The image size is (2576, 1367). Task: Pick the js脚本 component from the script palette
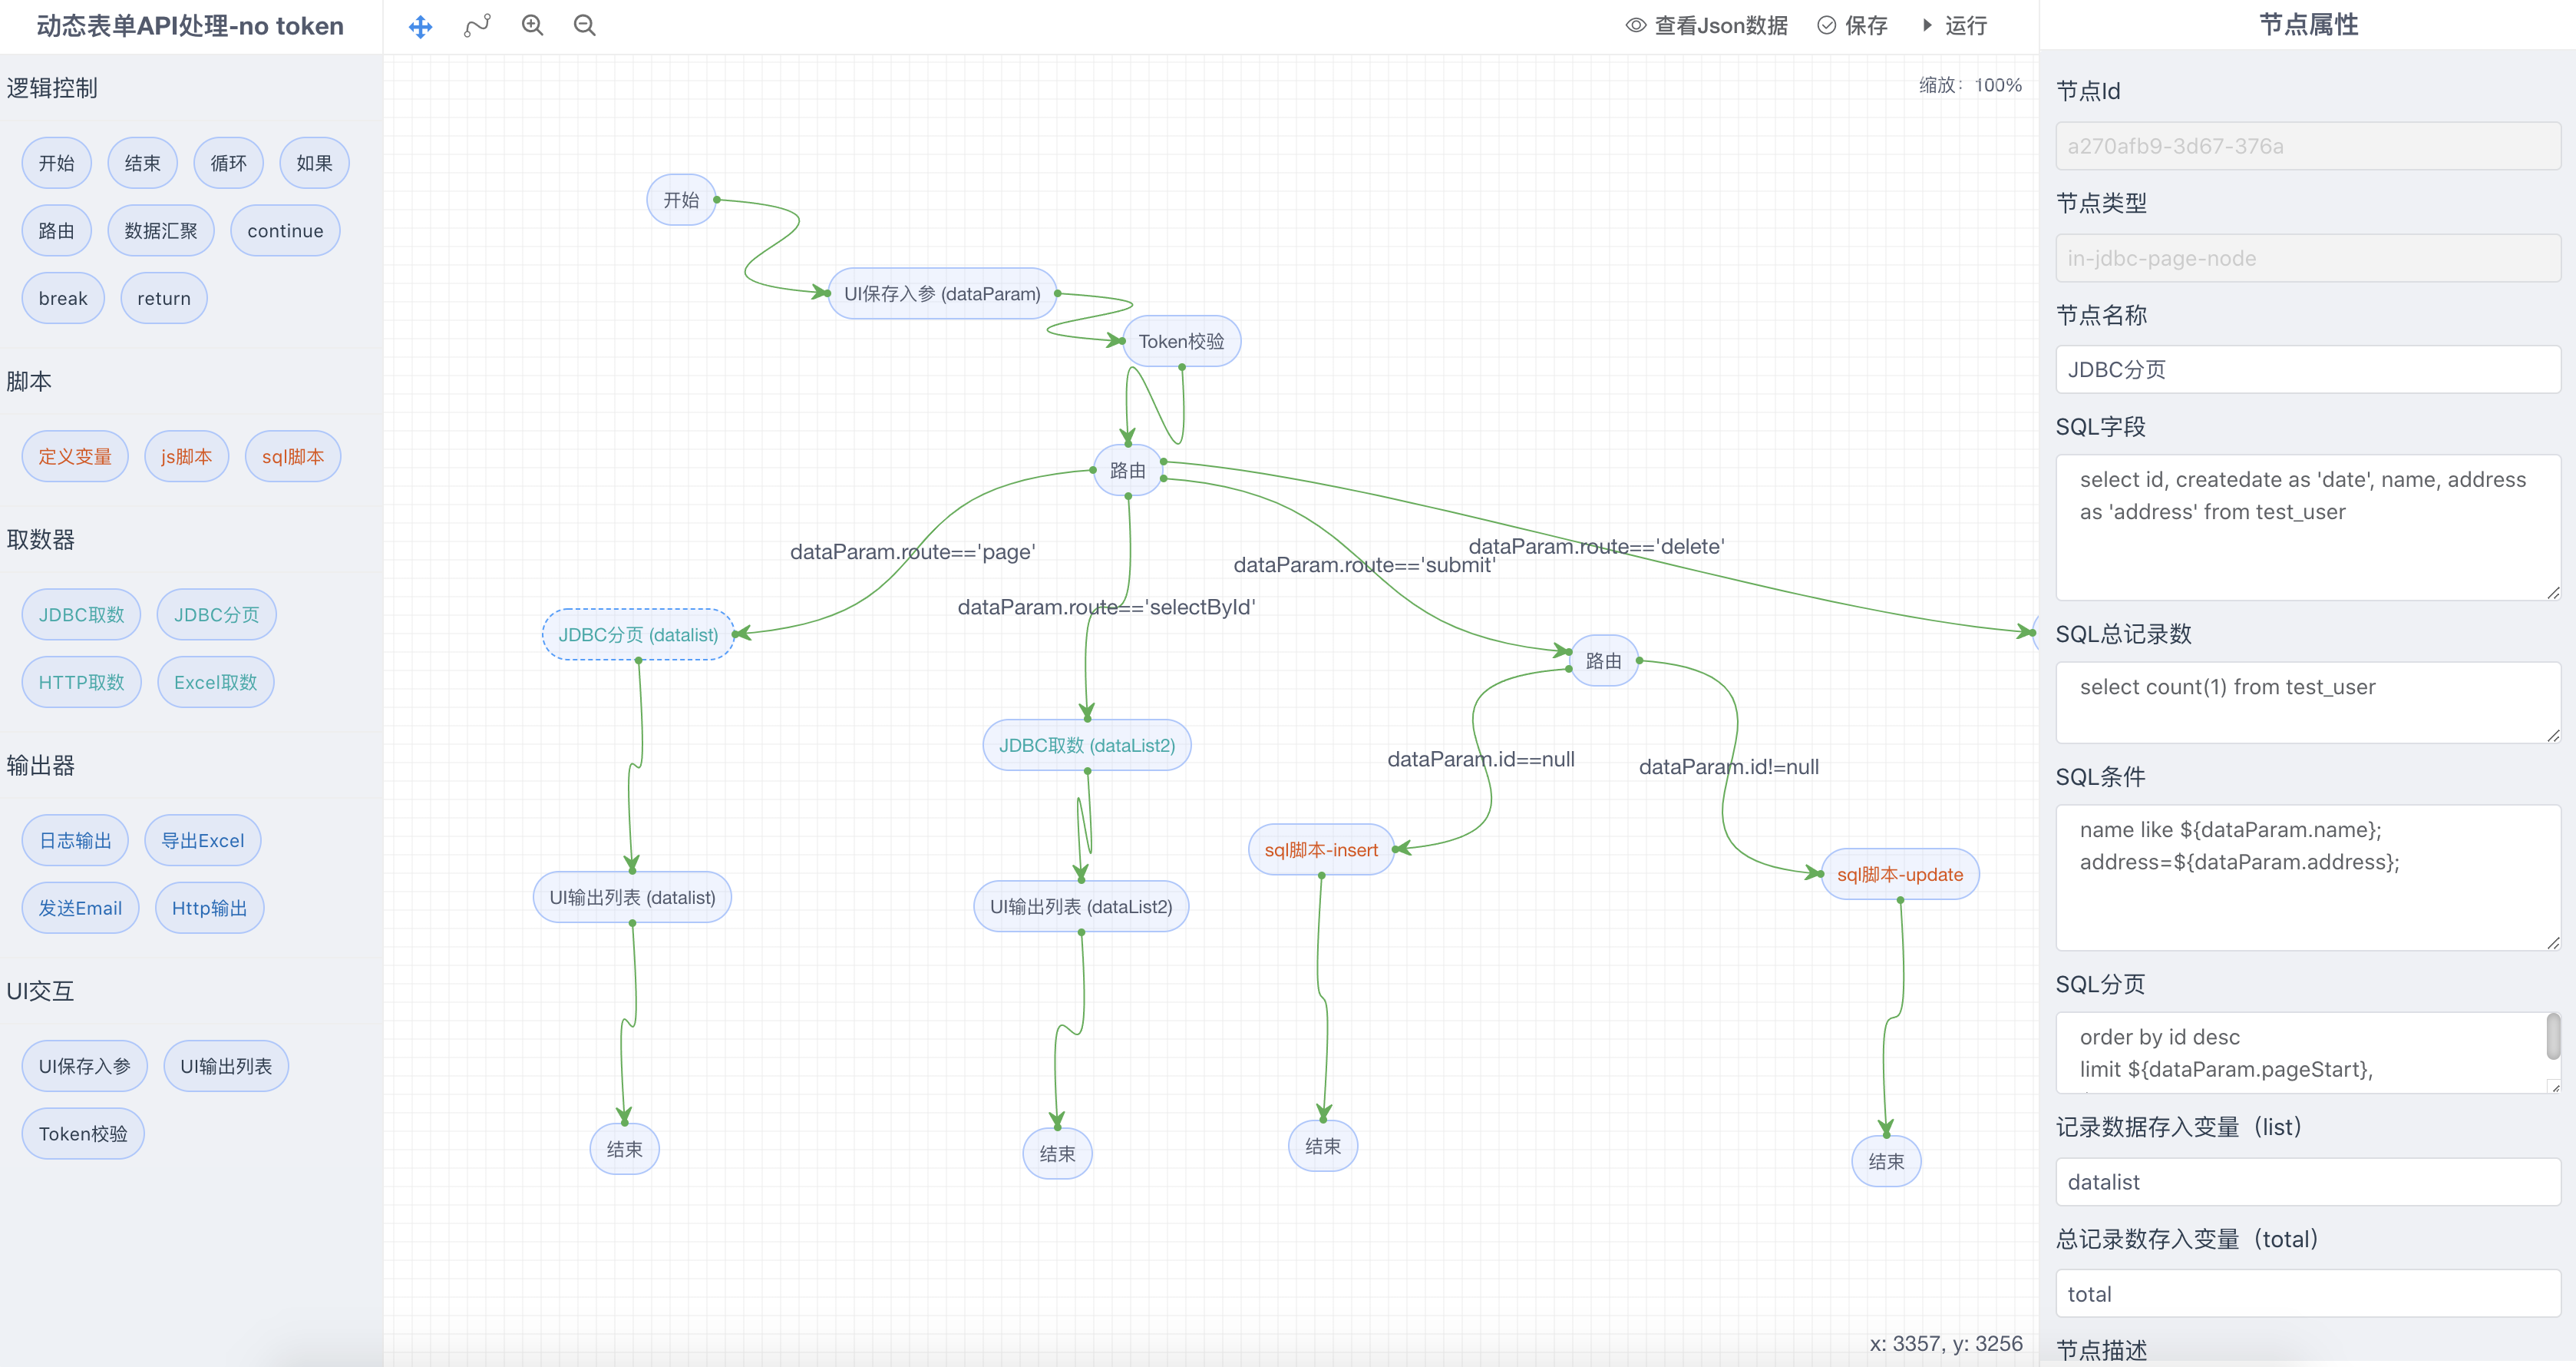(186, 458)
